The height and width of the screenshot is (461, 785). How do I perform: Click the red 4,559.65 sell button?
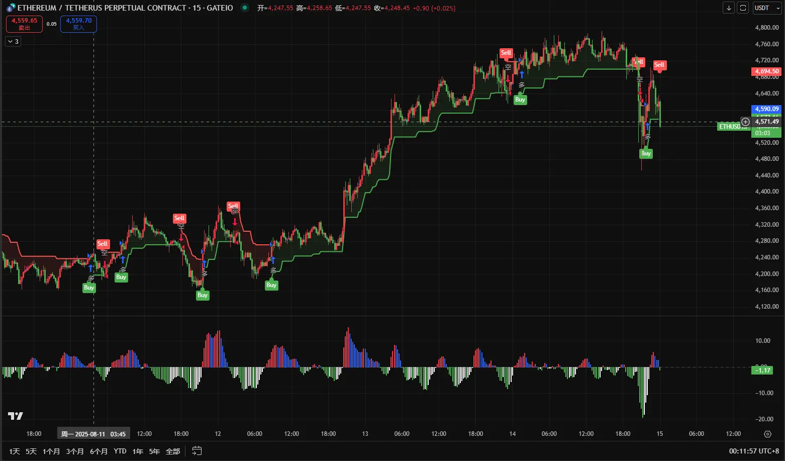(24, 24)
